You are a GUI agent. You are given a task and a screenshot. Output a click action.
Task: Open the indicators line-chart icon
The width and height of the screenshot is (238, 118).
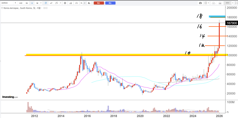[51, 3]
